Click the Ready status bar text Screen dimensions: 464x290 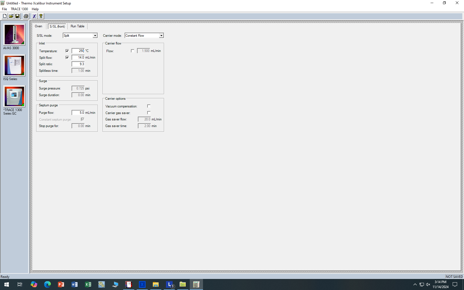(5, 277)
